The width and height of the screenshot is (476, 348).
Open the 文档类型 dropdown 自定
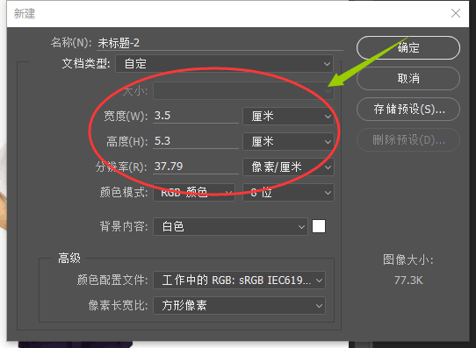point(224,64)
